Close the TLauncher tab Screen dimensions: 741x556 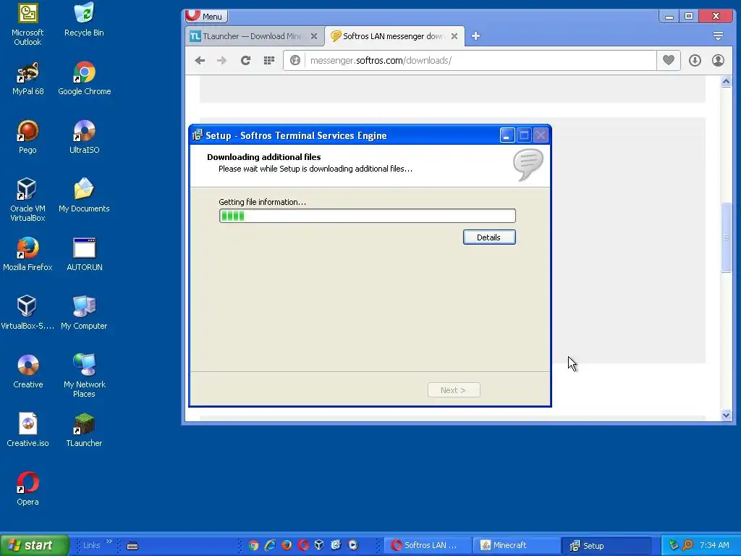(314, 36)
